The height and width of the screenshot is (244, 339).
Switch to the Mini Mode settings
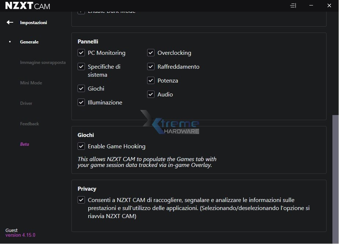click(x=31, y=83)
